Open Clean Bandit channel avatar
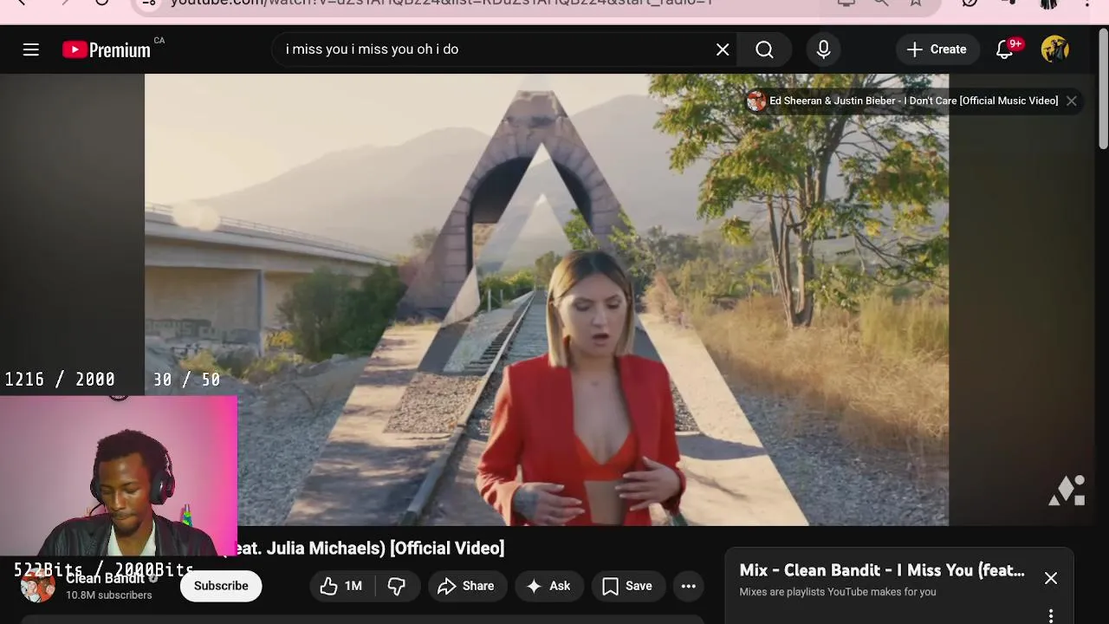Image resolution: width=1109 pixels, height=624 pixels. 38,586
